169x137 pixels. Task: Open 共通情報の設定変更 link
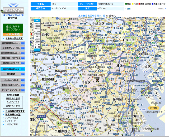click(15, 111)
